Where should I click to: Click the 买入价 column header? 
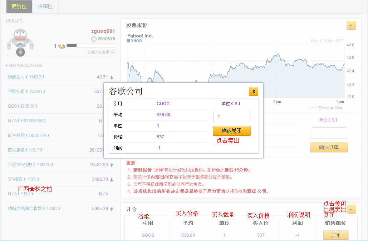coord(261,223)
